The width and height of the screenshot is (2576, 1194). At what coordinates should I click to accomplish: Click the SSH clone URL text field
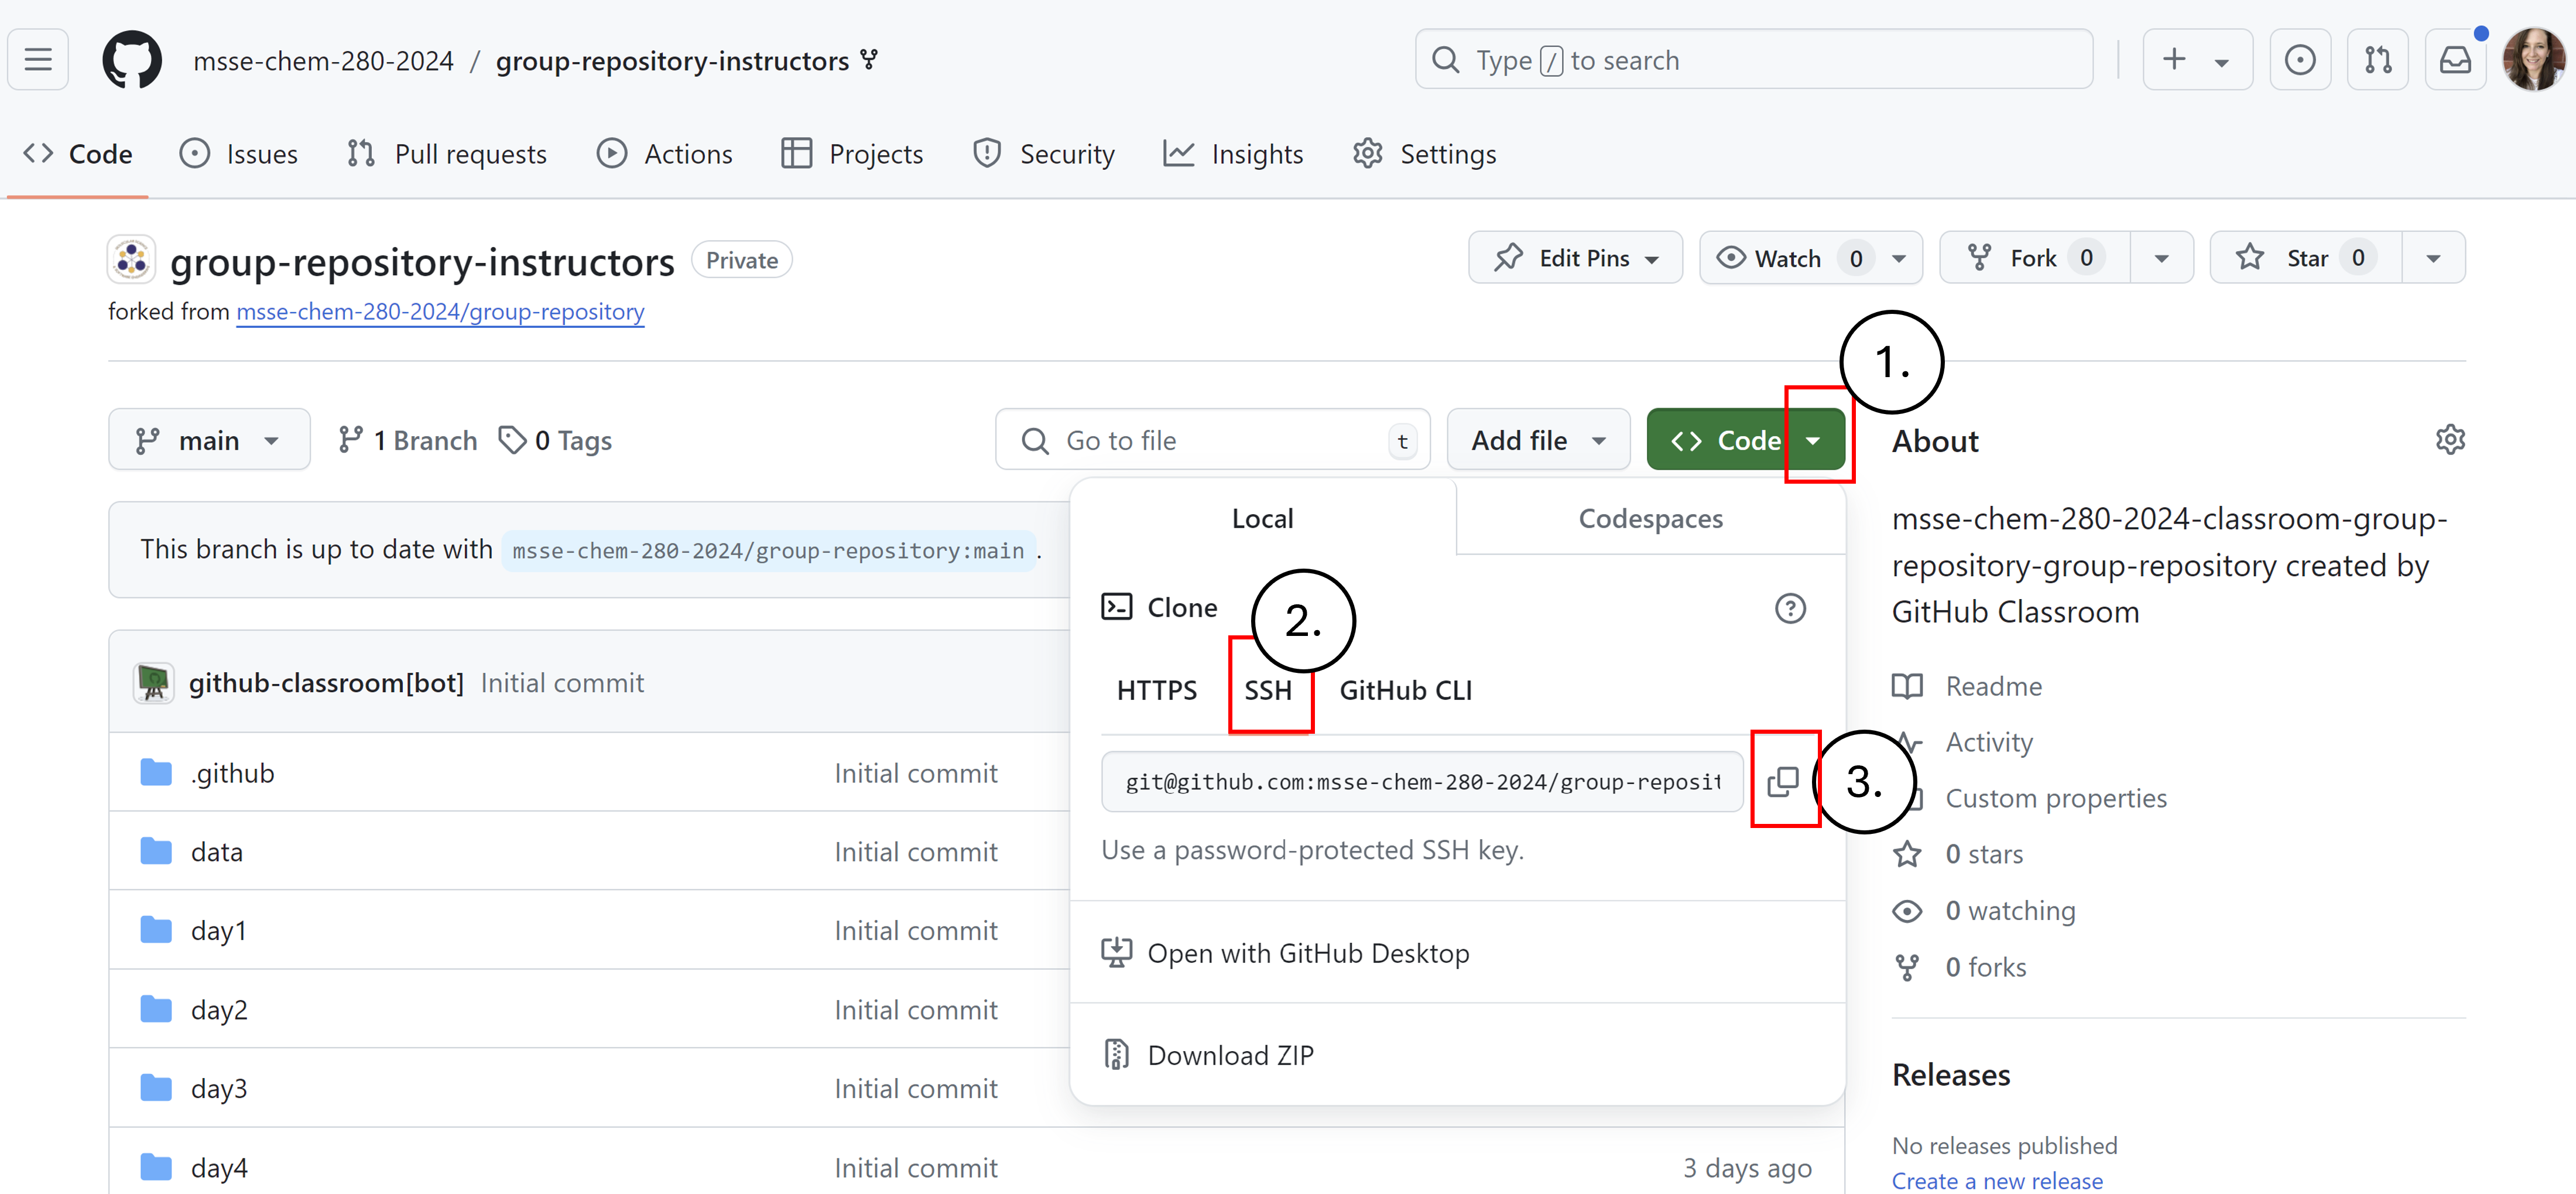pyautogui.click(x=1422, y=782)
